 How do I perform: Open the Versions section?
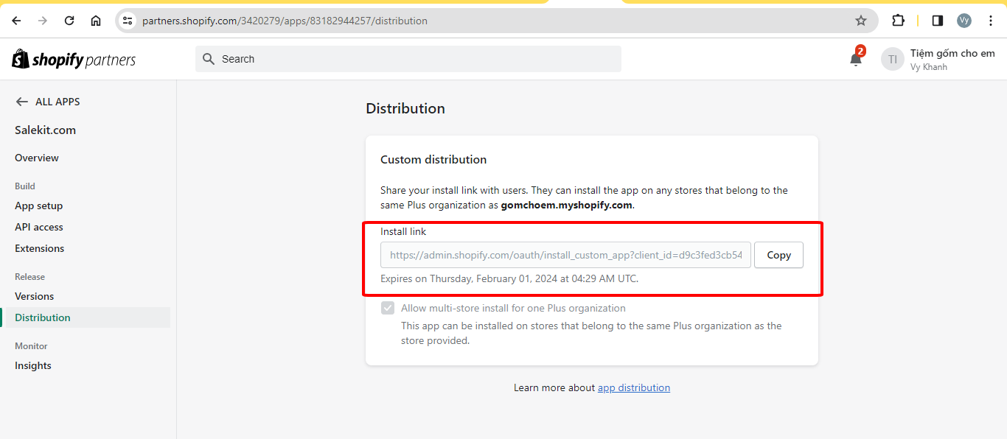pos(35,296)
